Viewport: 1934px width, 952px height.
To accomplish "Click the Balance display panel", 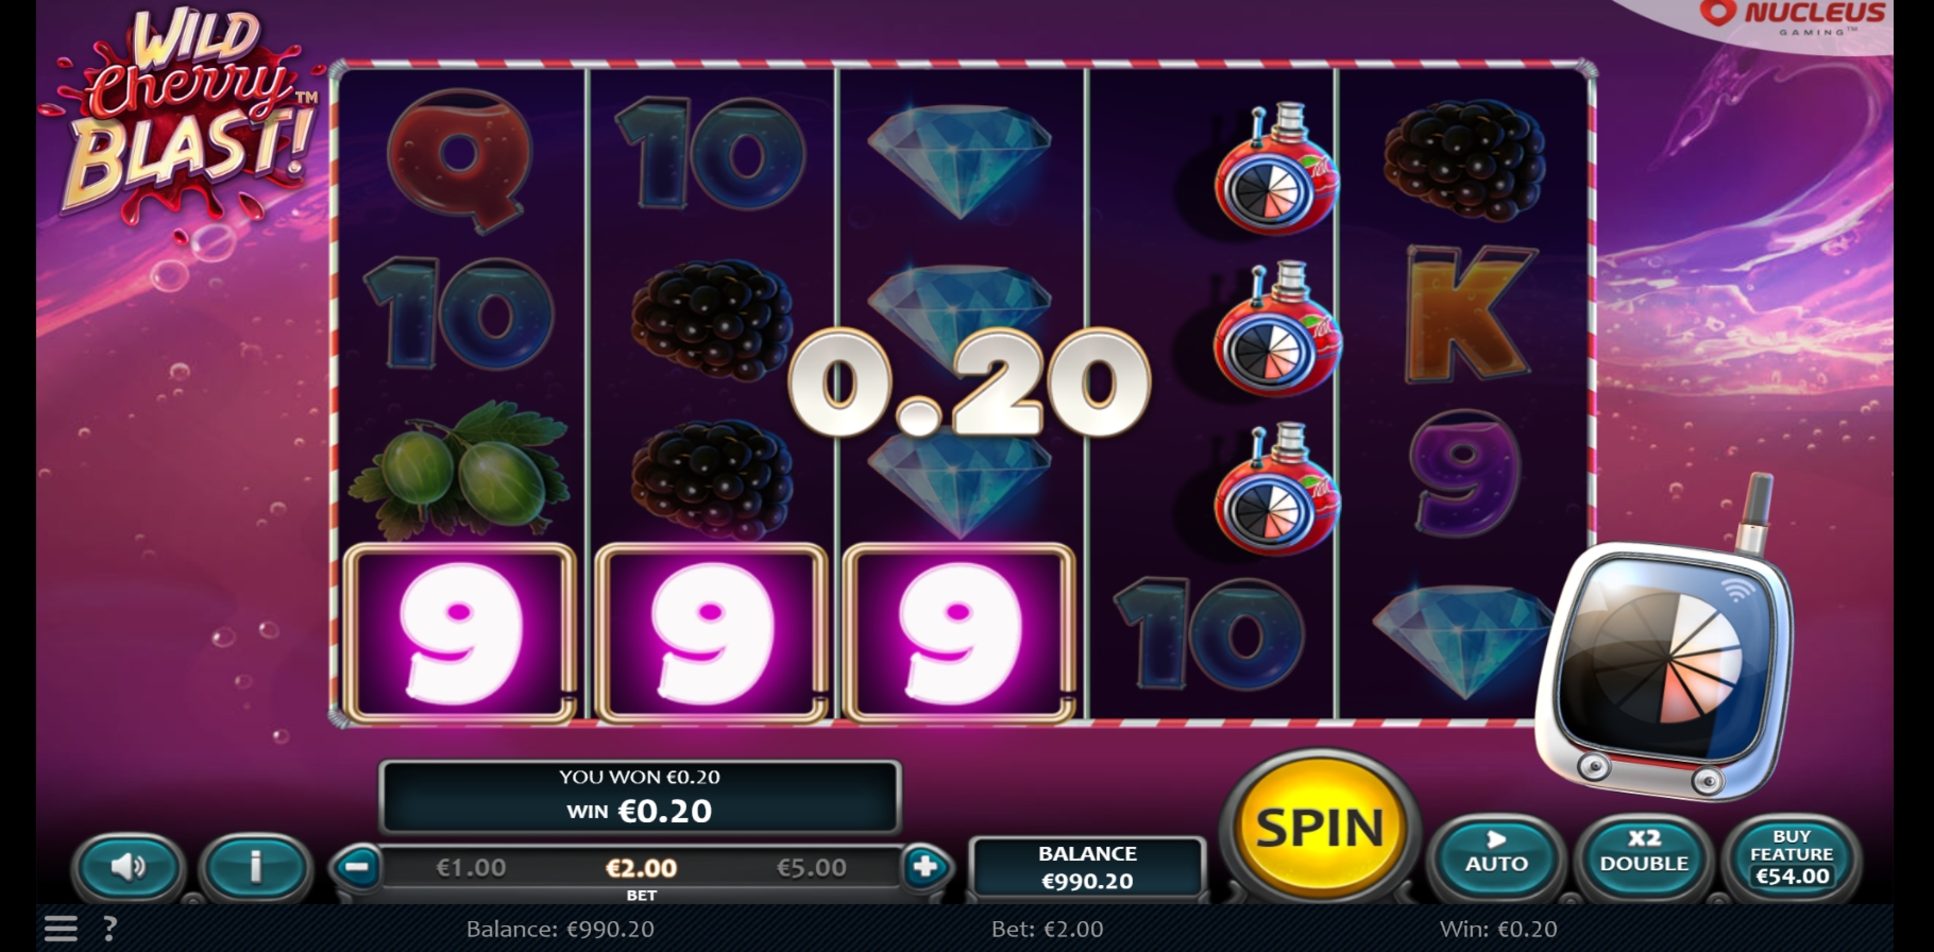I will tap(1087, 867).
